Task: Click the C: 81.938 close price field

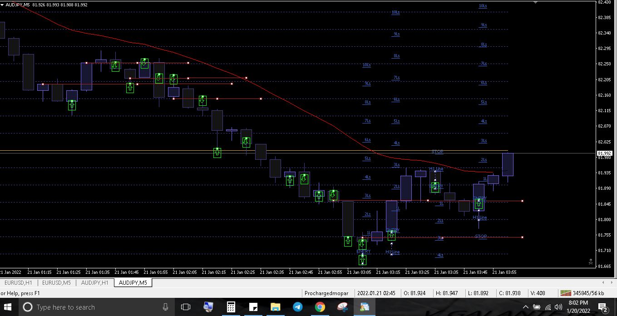Action: [510, 293]
